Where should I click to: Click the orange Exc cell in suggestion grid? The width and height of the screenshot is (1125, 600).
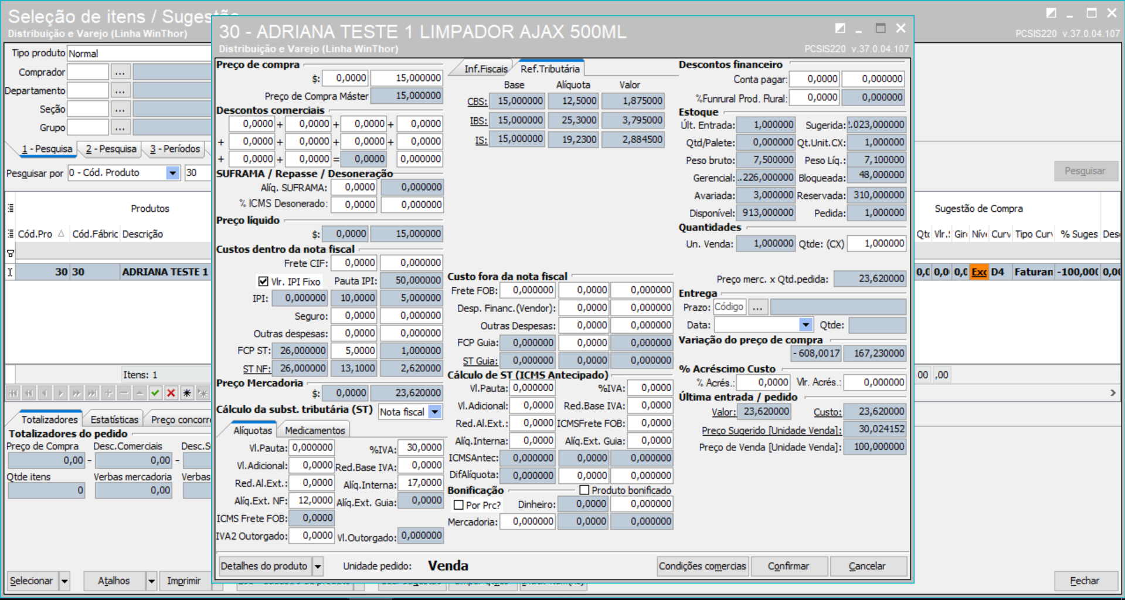(x=979, y=272)
